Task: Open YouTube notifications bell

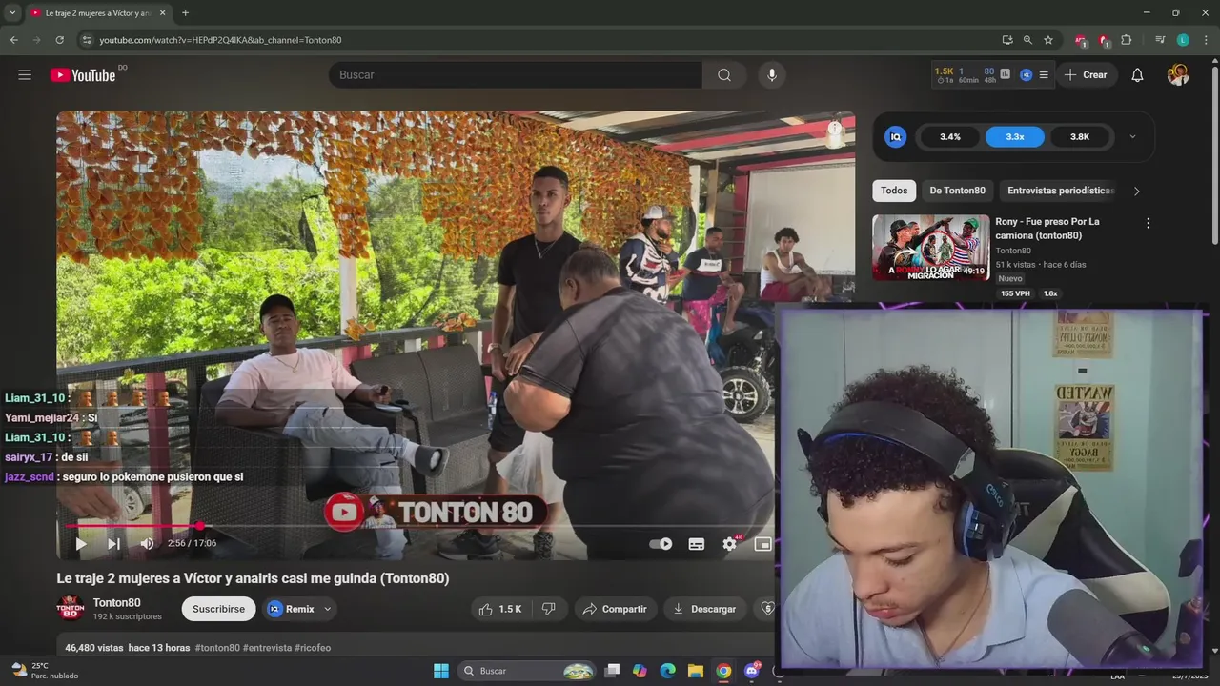Action: 1137,75
